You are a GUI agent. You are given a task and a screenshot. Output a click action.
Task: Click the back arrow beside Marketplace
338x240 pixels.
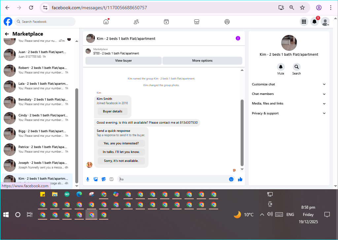(x=7, y=34)
